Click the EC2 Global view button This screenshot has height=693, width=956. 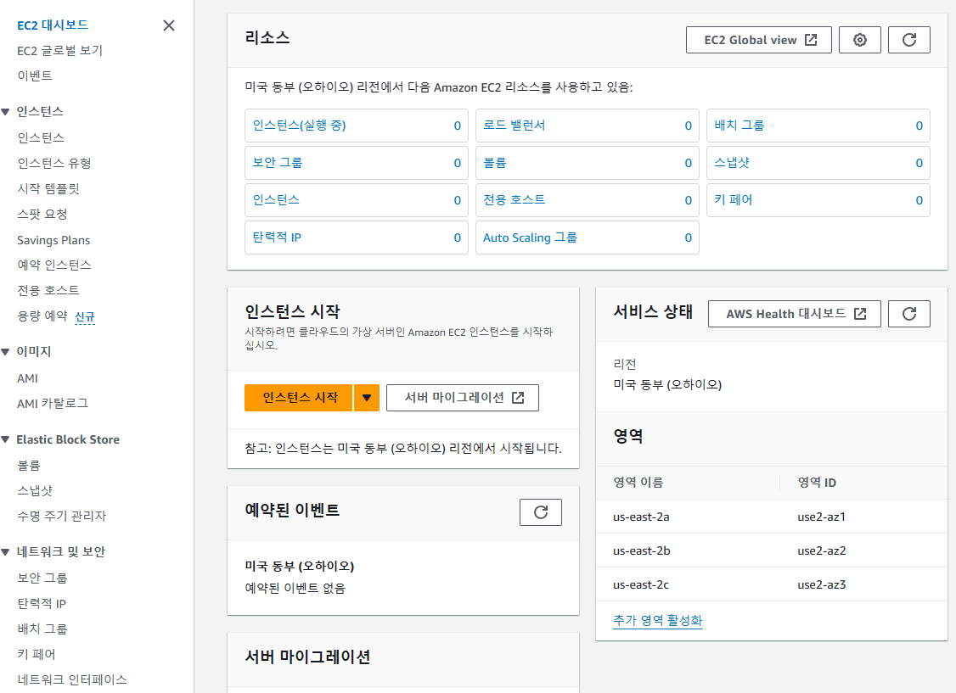coord(758,40)
